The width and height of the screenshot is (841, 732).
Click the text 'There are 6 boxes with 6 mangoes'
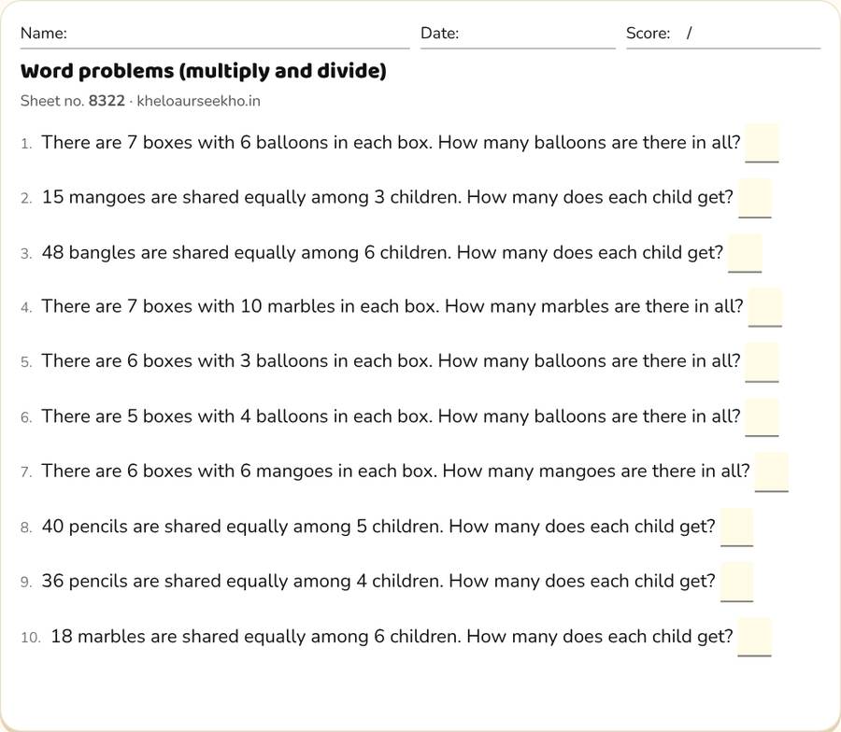pos(187,471)
